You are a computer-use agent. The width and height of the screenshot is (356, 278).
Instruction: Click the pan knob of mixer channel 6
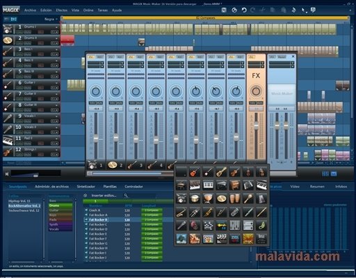click(196, 91)
